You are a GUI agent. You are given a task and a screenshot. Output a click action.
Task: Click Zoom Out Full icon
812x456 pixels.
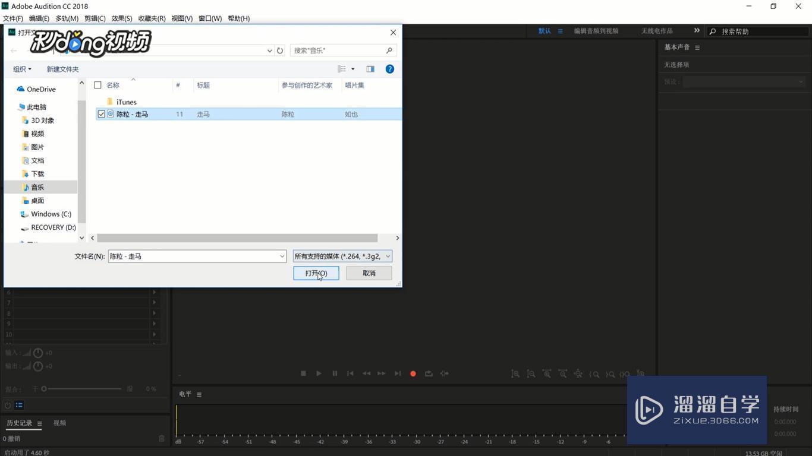(578, 373)
